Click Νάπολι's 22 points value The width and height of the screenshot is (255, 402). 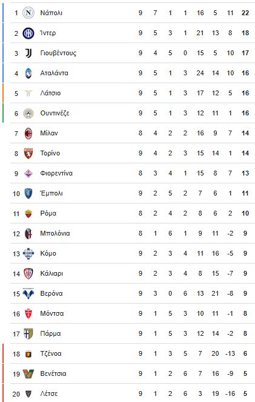coord(245,13)
